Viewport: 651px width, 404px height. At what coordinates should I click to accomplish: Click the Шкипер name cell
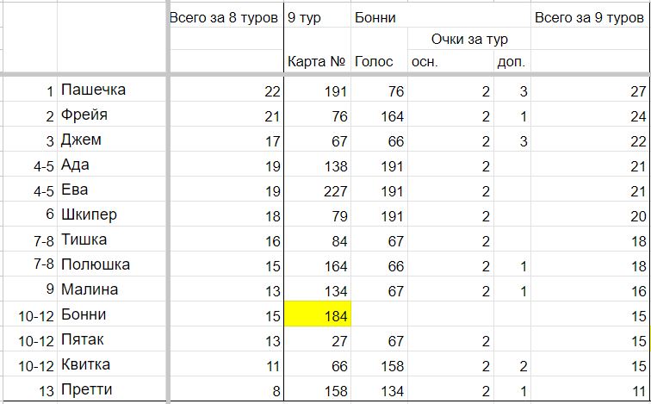click(113, 214)
